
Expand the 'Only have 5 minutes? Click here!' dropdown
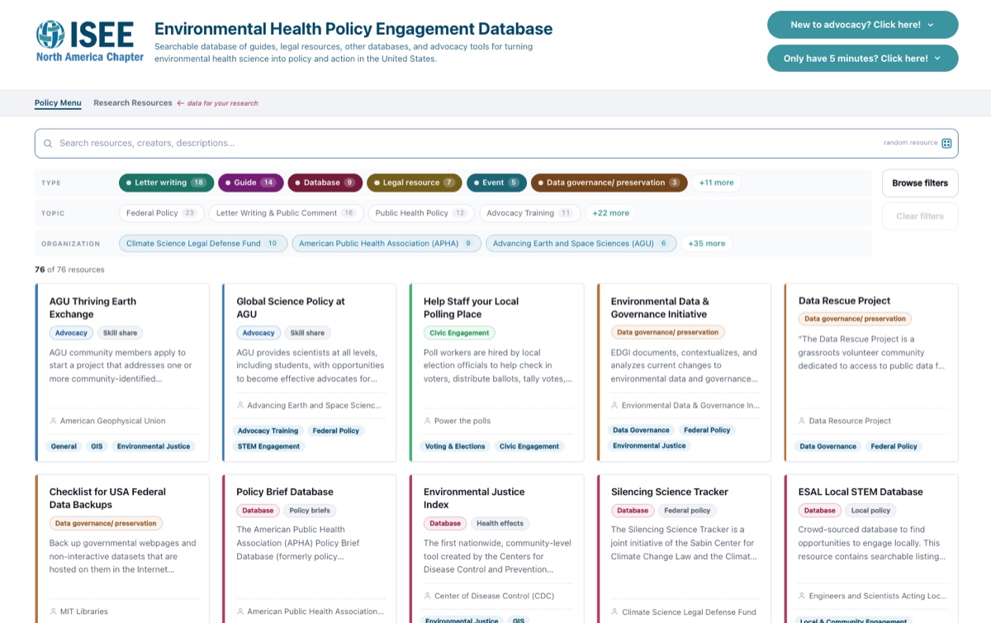pyautogui.click(x=862, y=59)
